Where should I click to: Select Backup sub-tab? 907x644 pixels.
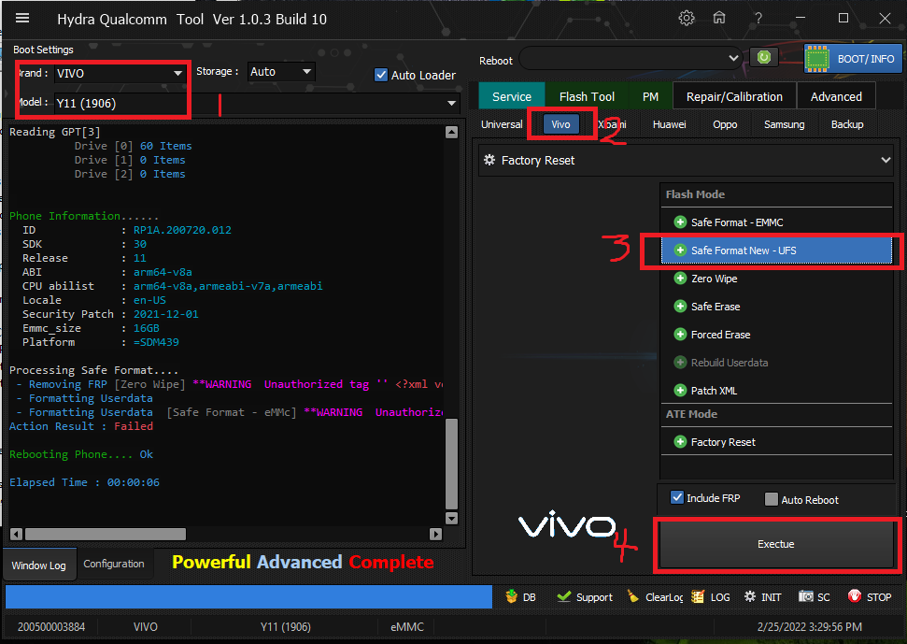pos(847,124)
